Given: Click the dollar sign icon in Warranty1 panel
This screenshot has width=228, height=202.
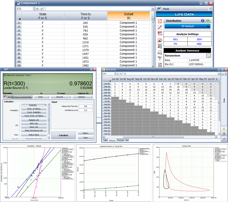Looking at the screenshot, I should 224,129.
